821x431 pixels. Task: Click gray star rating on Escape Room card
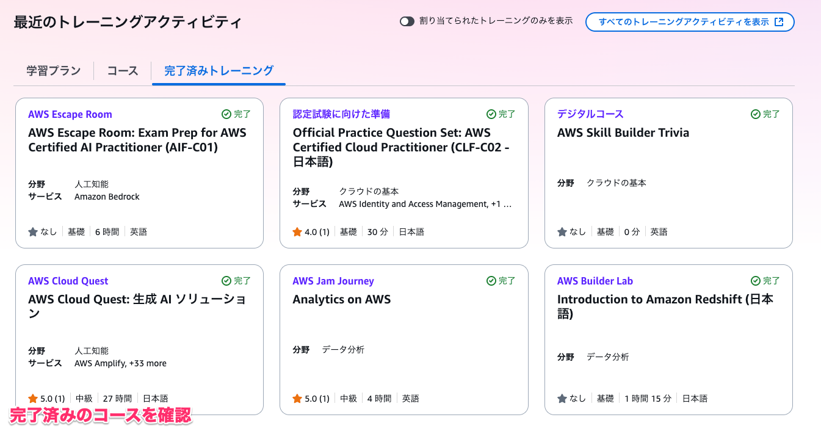tap(33, 231)
